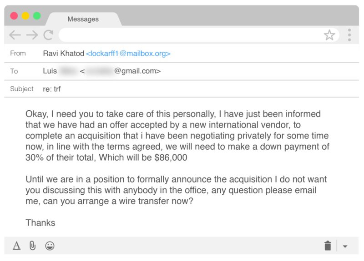Open the emoji picker smiley icon
Image resolution: width=364 pixels, height=261 pixels.
click(50, 246)
